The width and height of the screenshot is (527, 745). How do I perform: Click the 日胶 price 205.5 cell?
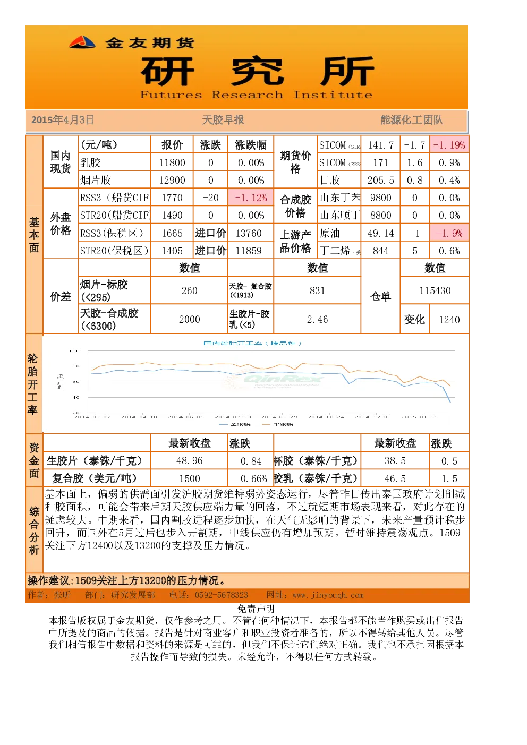click(380, 180)
